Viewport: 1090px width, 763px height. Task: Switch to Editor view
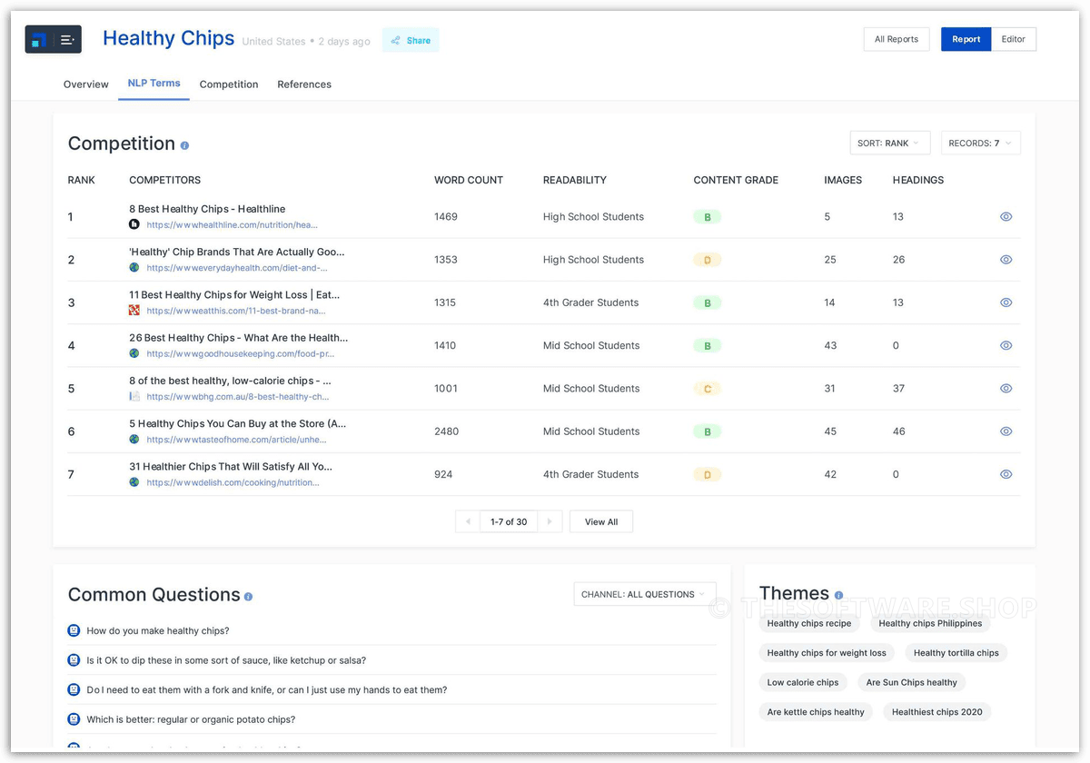pos(1014,39)
